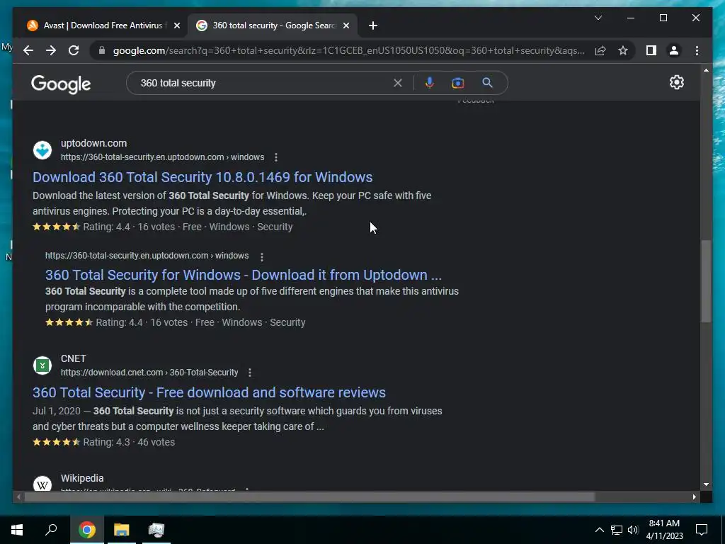Image resolution: width=725 pixels, height=544 pixels.
Task: Click the horizontal scrollbar thumb
Action: coord(309,497)
